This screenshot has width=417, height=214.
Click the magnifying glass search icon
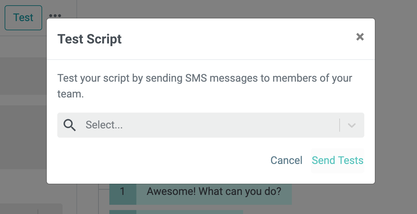coord(69,125)
